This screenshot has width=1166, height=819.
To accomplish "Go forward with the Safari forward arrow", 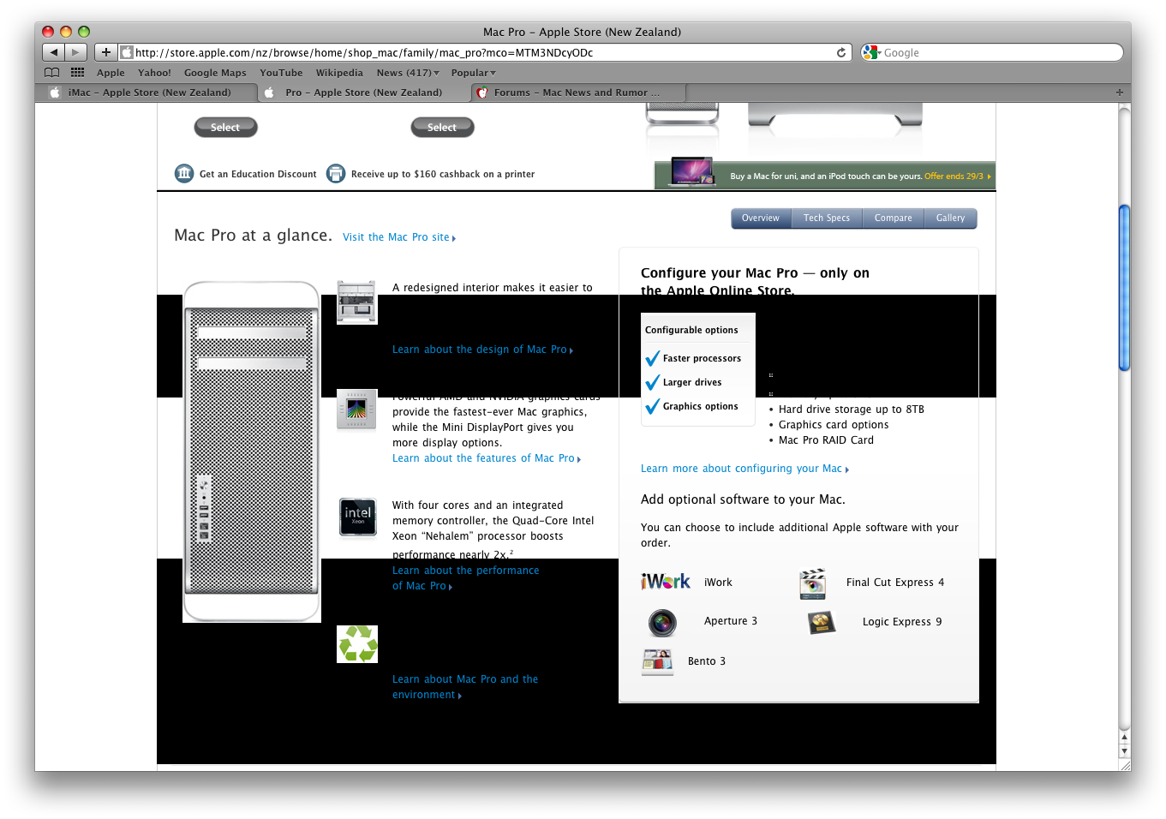I will pyautogui.click(x=76, y=52).
